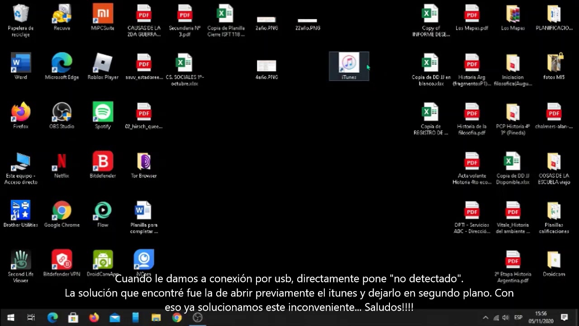Launch the DroidCamApp desktop shortcut
The width and height of the screenshot is (579, 326).
[103, 264]
